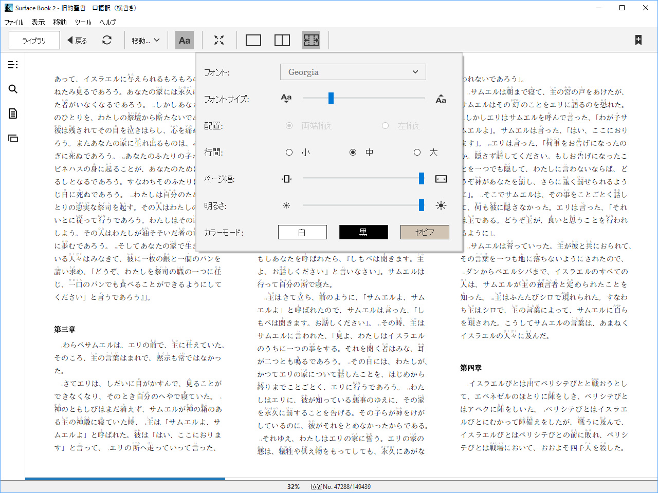The image size is (658, 493).
Task: Open the flashcards icon in sidebar
Action: (13, 138)
